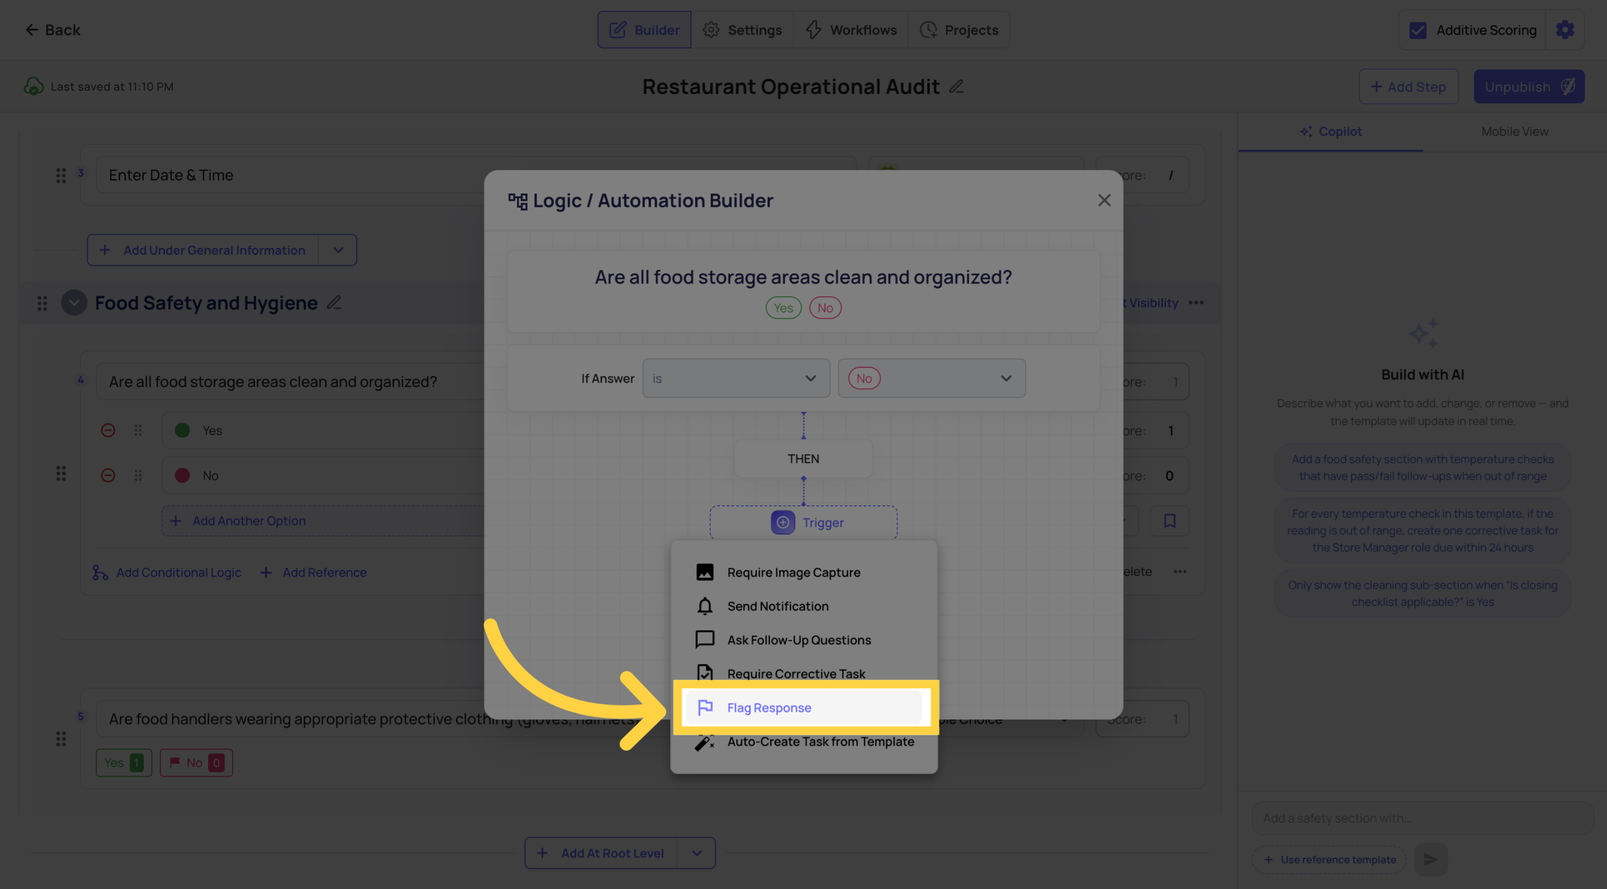Open the three-dot menu beside Delete in question 4
Viewport: 1607px width, 889px height.
(x=1180, y=572)
